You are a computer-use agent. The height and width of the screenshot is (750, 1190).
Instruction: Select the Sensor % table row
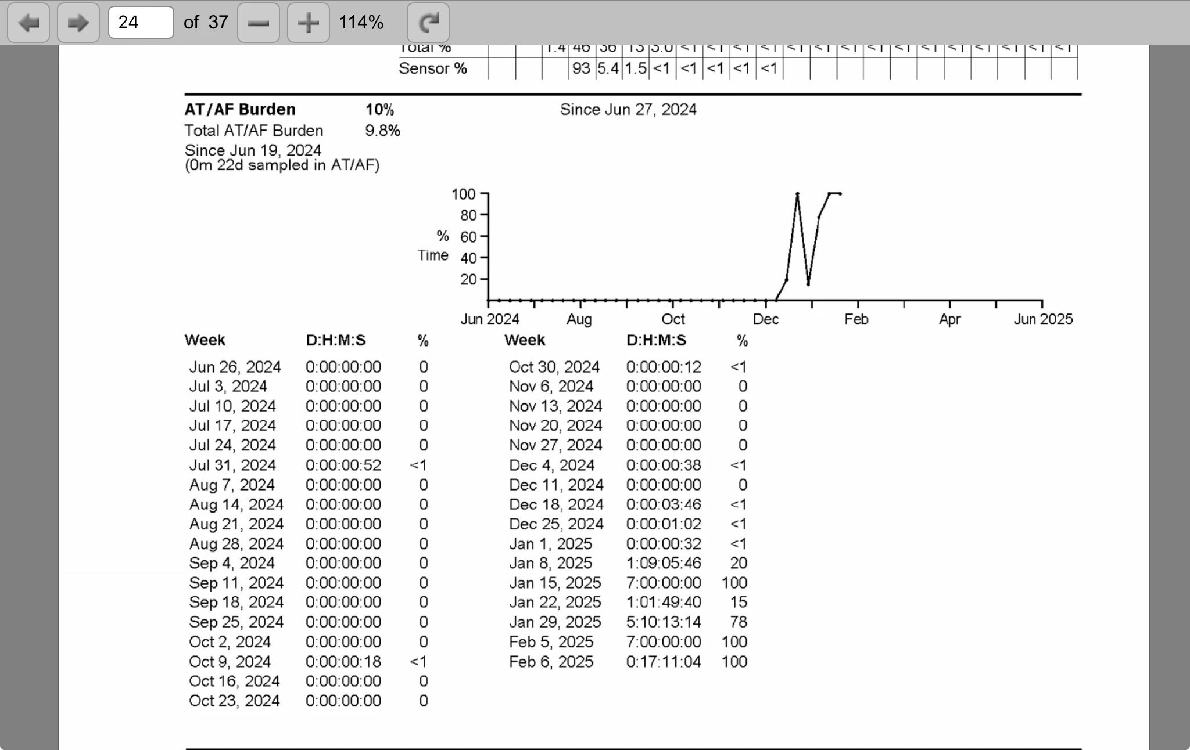coord(434,68)
